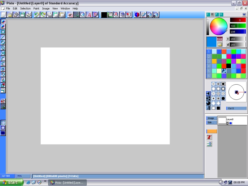The height and width of the screenshot is (186, 248).
Task: Click the red letter A text icon
Action: pyautogui.click(x=89, y=15)
